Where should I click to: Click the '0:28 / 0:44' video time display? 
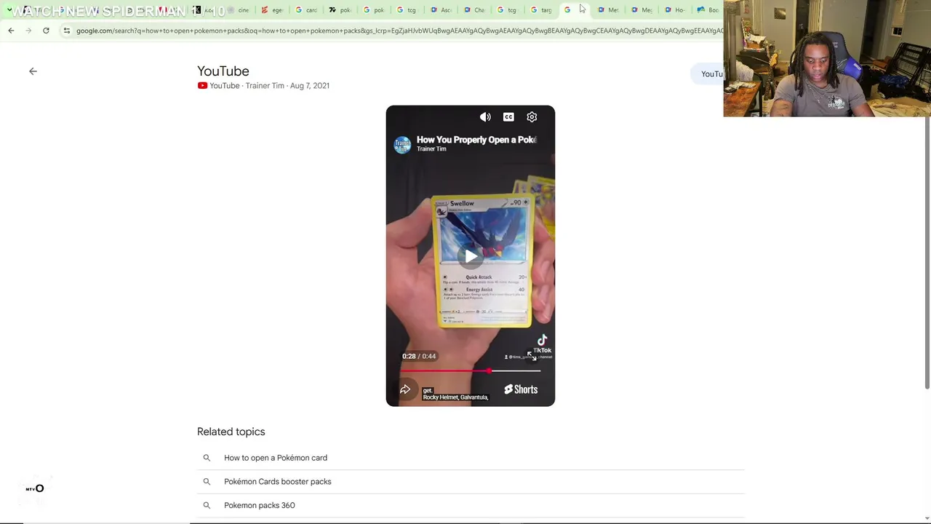click(419, 357)
